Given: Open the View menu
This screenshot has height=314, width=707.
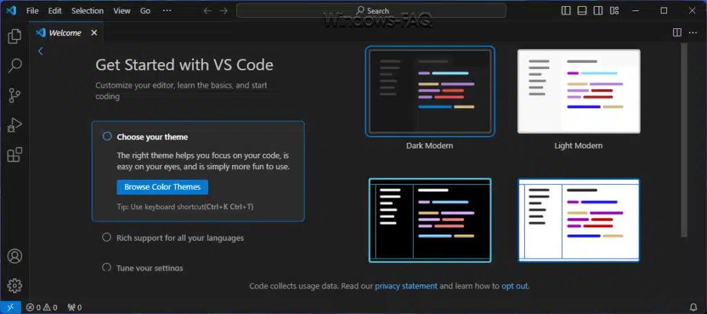Looking at the screenshot, I should click(x=122, y=11).
